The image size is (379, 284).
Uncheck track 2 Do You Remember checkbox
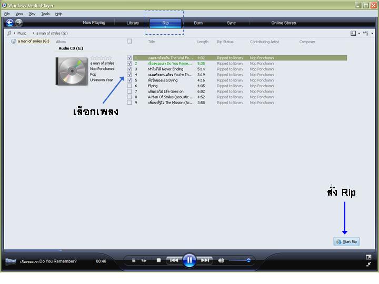[x=129, y=63]
